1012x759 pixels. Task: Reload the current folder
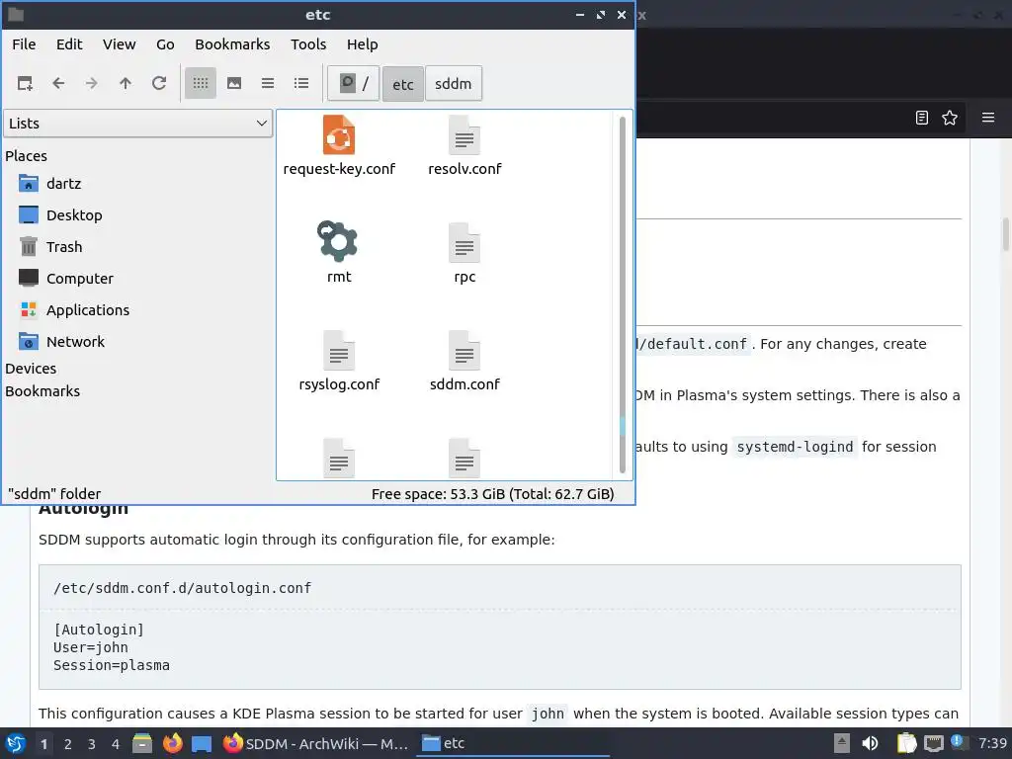click(159, 83)
